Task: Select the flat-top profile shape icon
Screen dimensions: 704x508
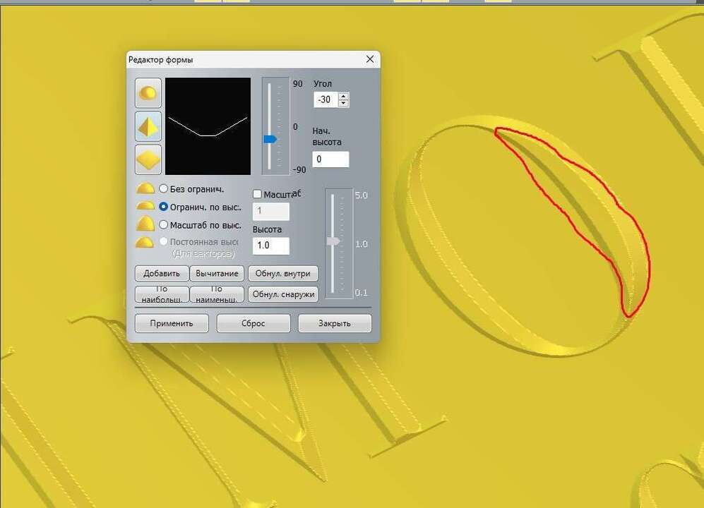Action: point(147,159)
